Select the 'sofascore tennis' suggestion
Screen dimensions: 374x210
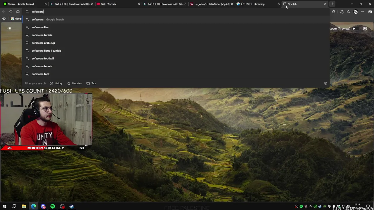click(176, 66)
